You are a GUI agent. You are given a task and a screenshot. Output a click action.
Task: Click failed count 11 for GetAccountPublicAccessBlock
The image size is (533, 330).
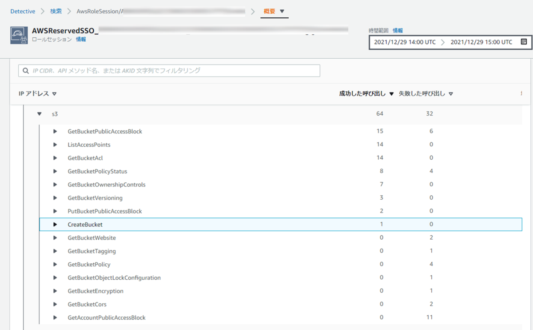tap(430, 318)
